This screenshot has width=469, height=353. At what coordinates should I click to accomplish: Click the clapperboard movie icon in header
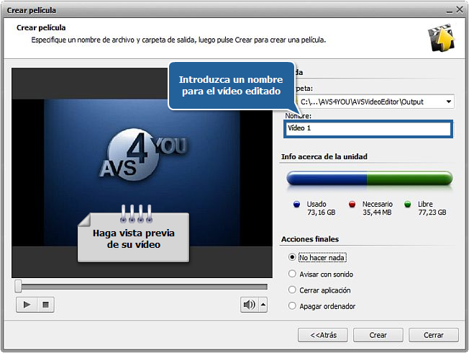point(441,37)
